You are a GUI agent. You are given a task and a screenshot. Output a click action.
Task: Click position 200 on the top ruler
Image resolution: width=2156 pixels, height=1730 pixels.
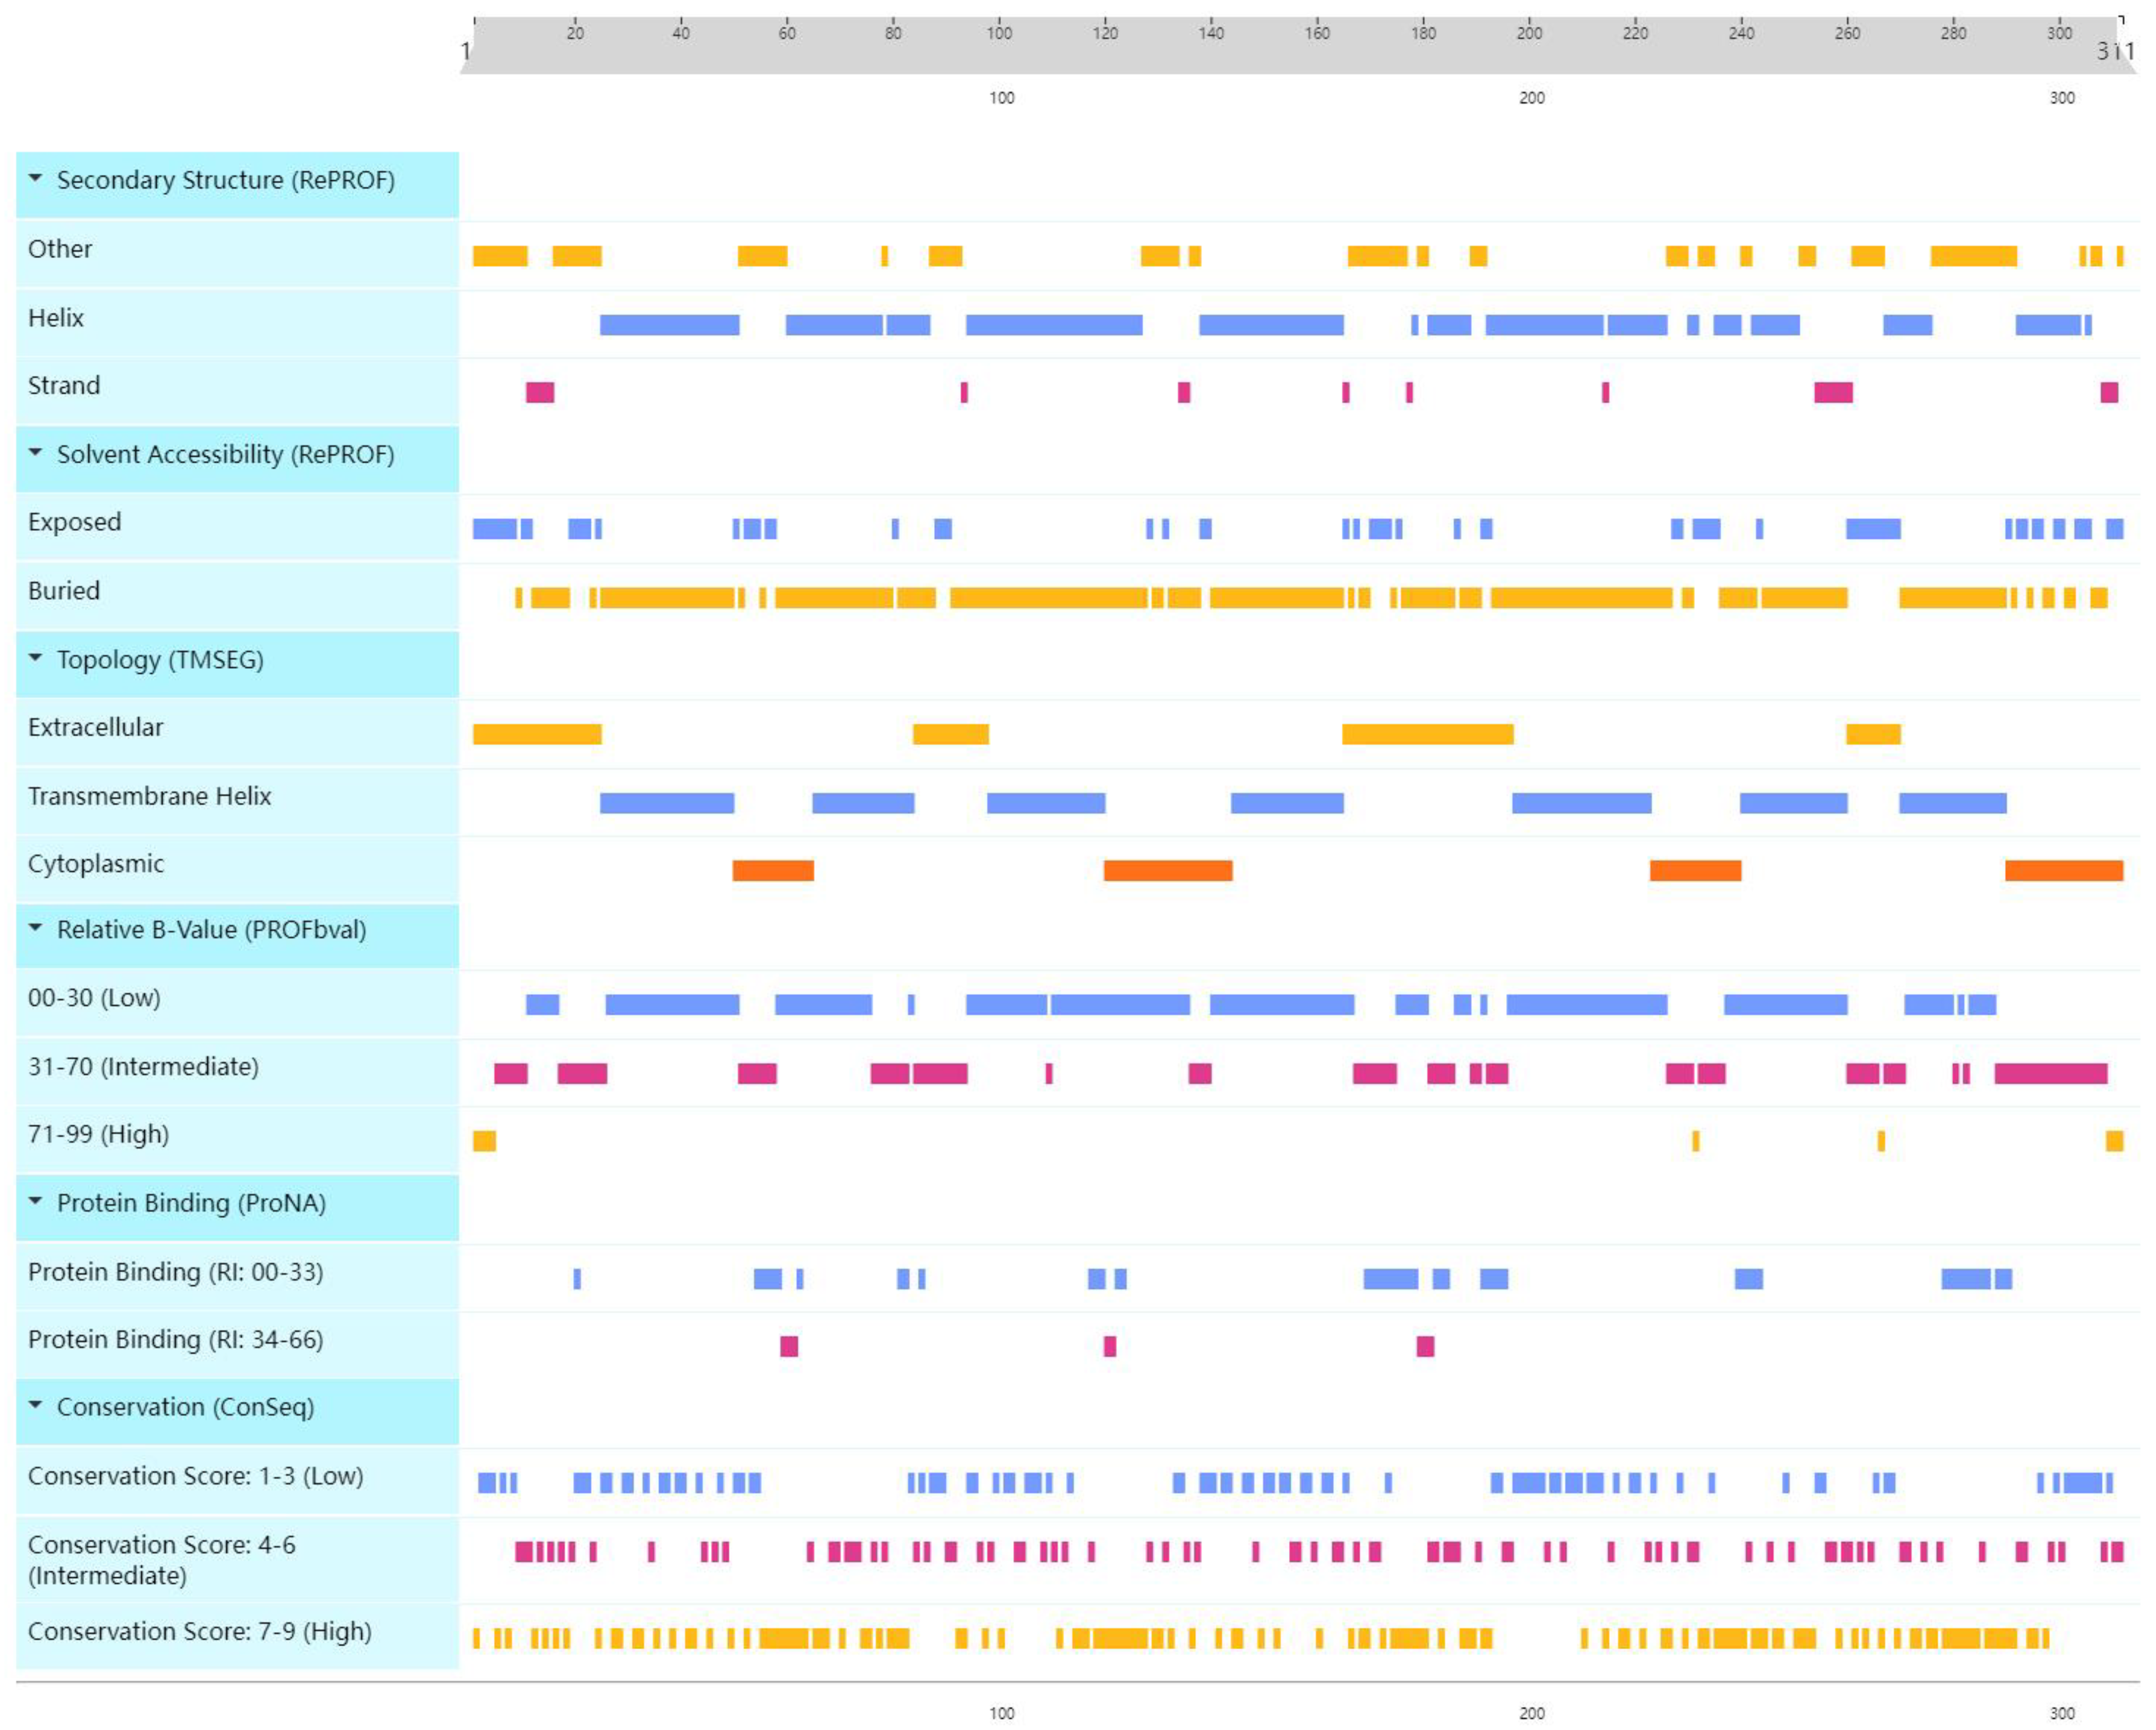(x=1529, y=32)
